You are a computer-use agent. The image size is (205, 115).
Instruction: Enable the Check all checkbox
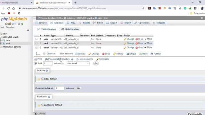pos(44,54)
